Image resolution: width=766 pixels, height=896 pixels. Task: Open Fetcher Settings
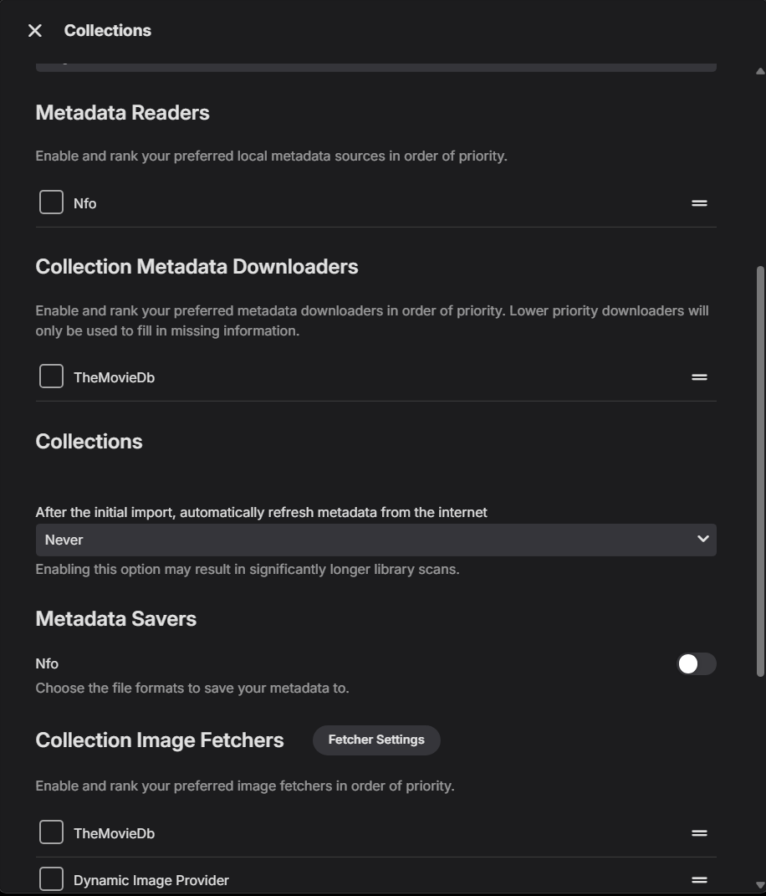click(376, 740)
